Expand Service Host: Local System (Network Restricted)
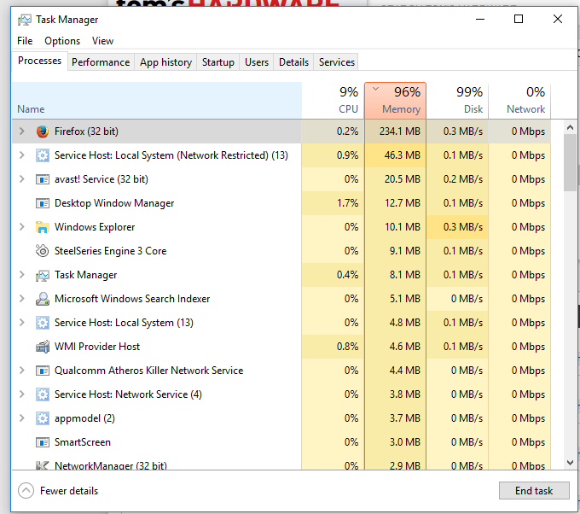The width and height of the screenshot is (580, 514). coord(22,155)
